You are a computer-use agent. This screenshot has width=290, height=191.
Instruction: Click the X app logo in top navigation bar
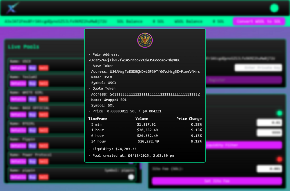pyautogui.click(x=12, y=8)
